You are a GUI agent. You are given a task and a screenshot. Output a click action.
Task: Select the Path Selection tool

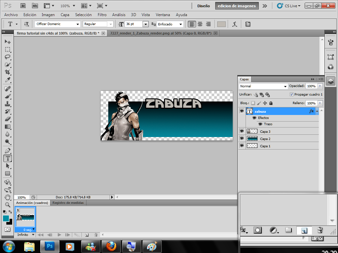tap(8, 166)
